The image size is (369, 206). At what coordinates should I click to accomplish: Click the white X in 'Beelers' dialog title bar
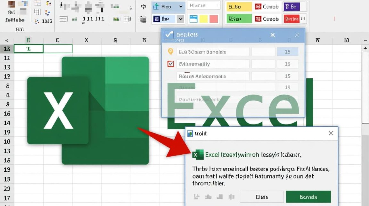pyautogui.click(x=272, y=35)
